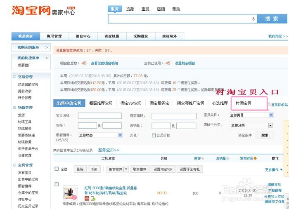
Task: Select the 店铺 search tab
Action: (161, 9)
